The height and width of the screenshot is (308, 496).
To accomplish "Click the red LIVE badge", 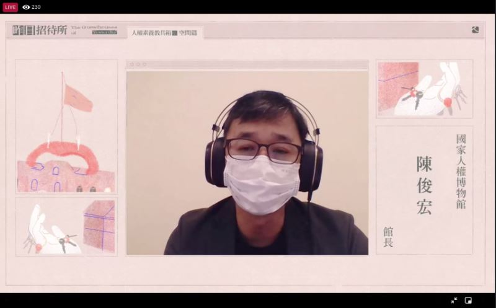I will 10,7.
